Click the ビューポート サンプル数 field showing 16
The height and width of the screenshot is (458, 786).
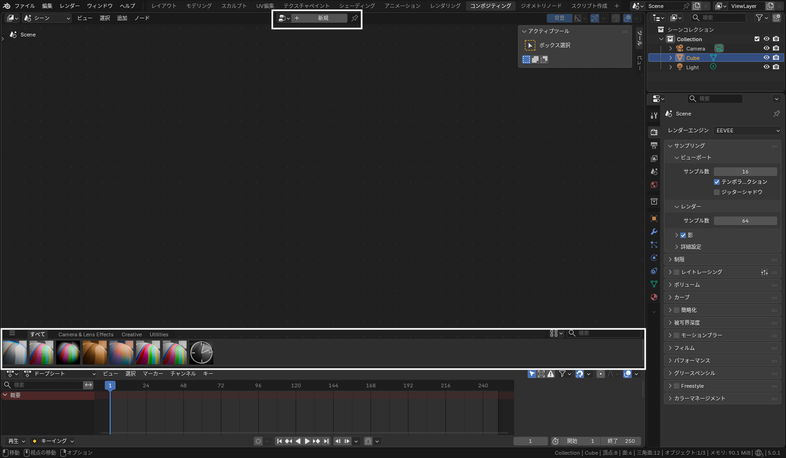[745, 172]
